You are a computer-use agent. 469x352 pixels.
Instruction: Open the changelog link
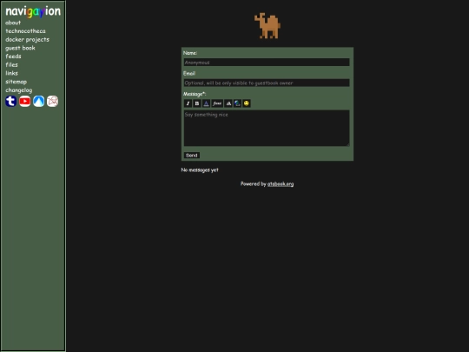pos(19,90)
